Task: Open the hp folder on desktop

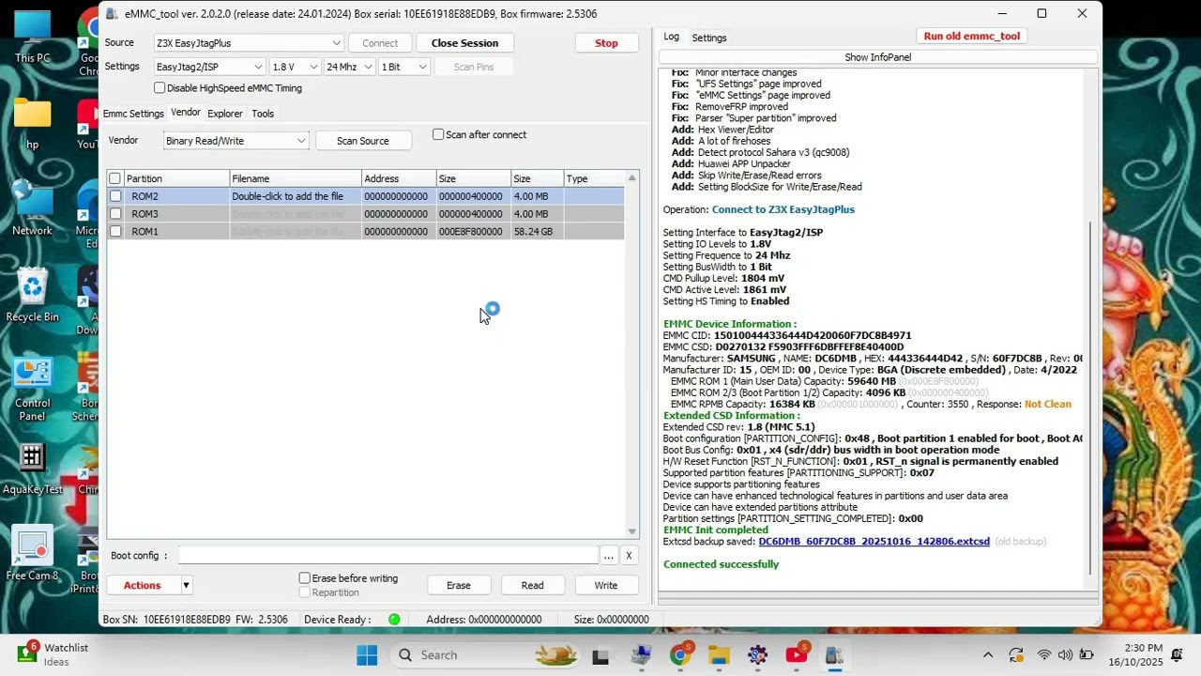Action: (x=32, y=124)
